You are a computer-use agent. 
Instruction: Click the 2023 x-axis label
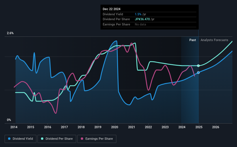coord(165,127)
